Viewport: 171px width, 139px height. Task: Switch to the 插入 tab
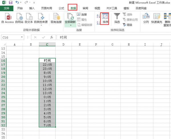32,8
